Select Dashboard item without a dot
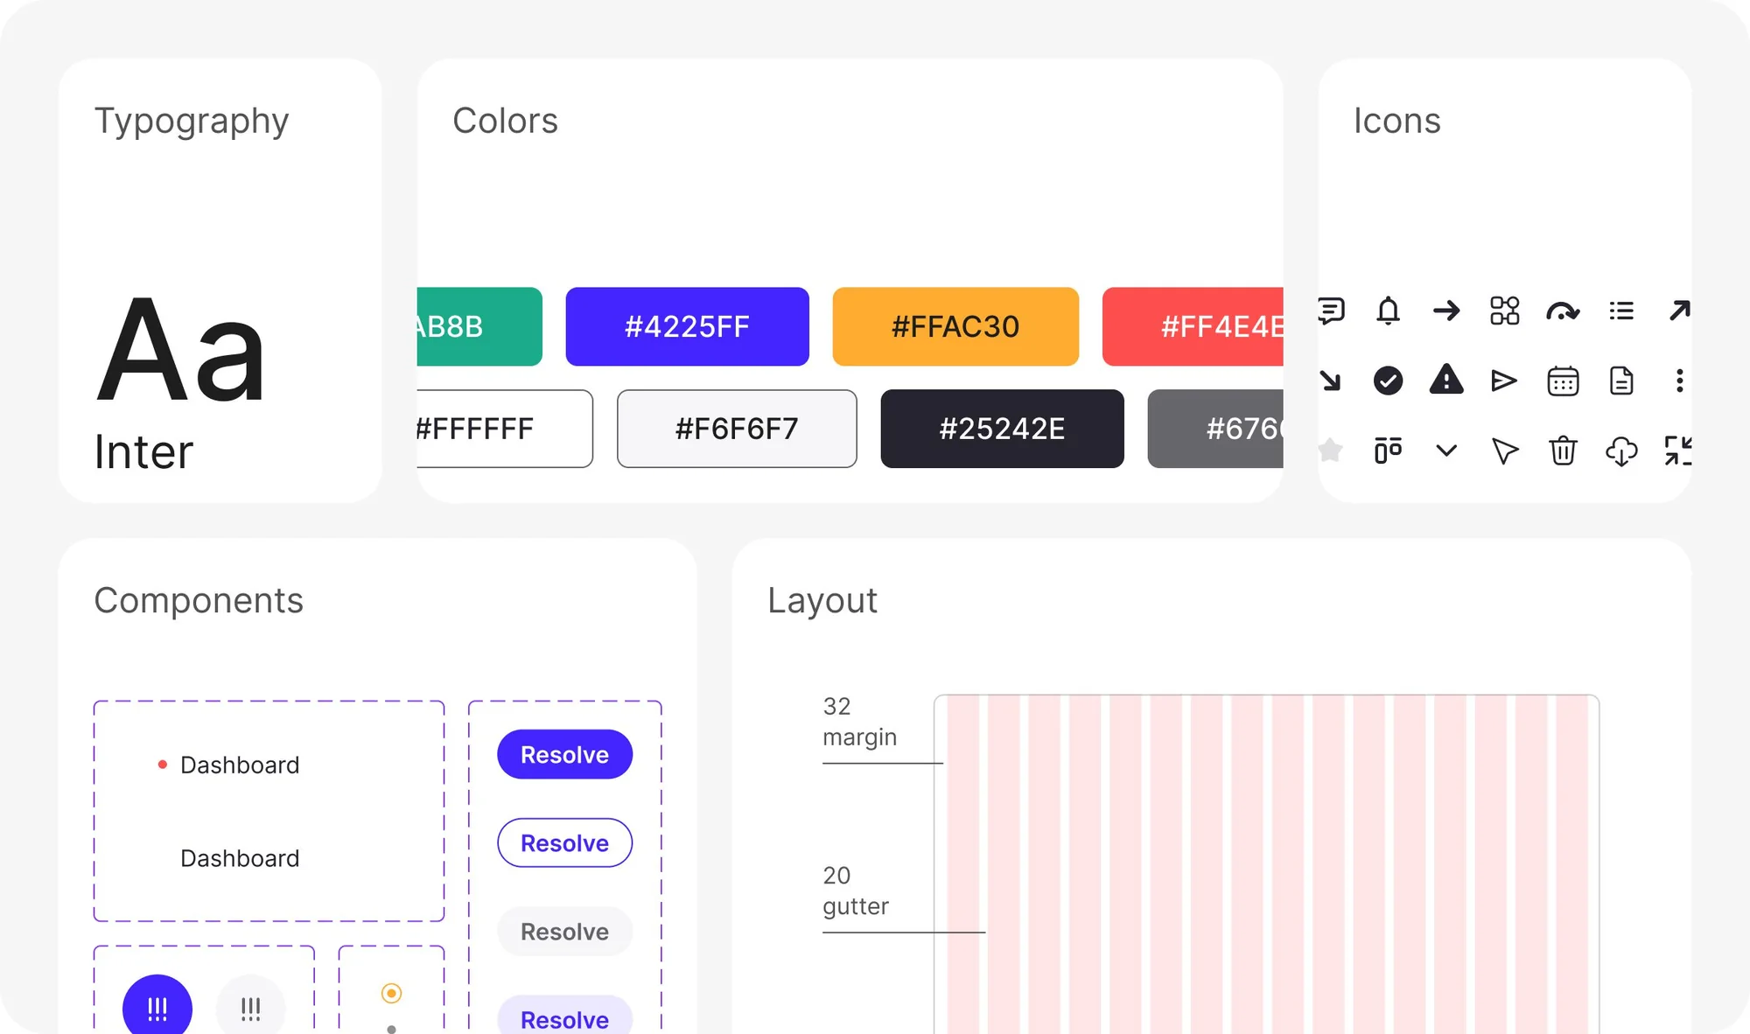Screen dimensions: 1750x1034 [x=240, y=858]
